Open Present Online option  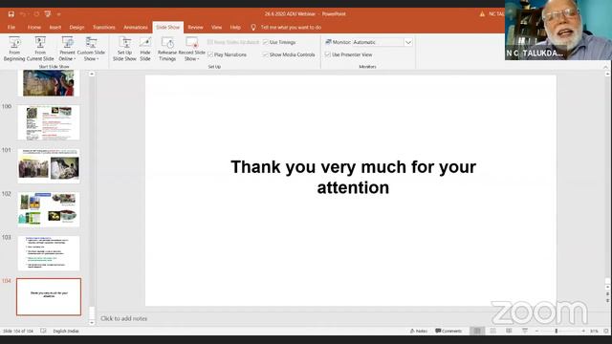click(x=67, y=49)
